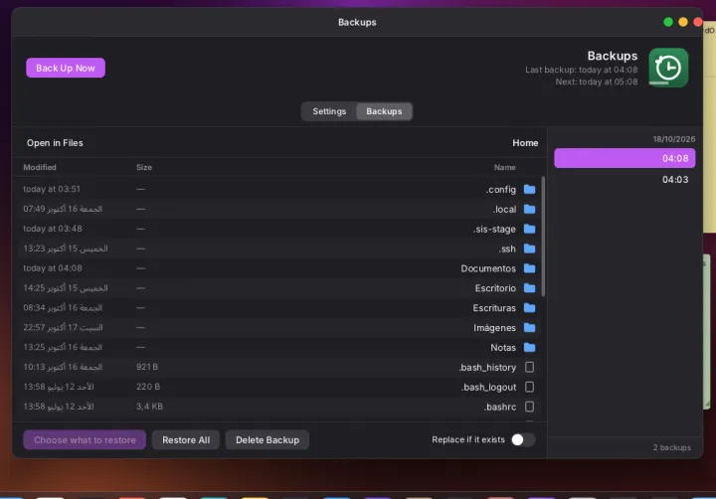
Task: Select the Escritorio folder icon
Action: (x=529, y=288)
